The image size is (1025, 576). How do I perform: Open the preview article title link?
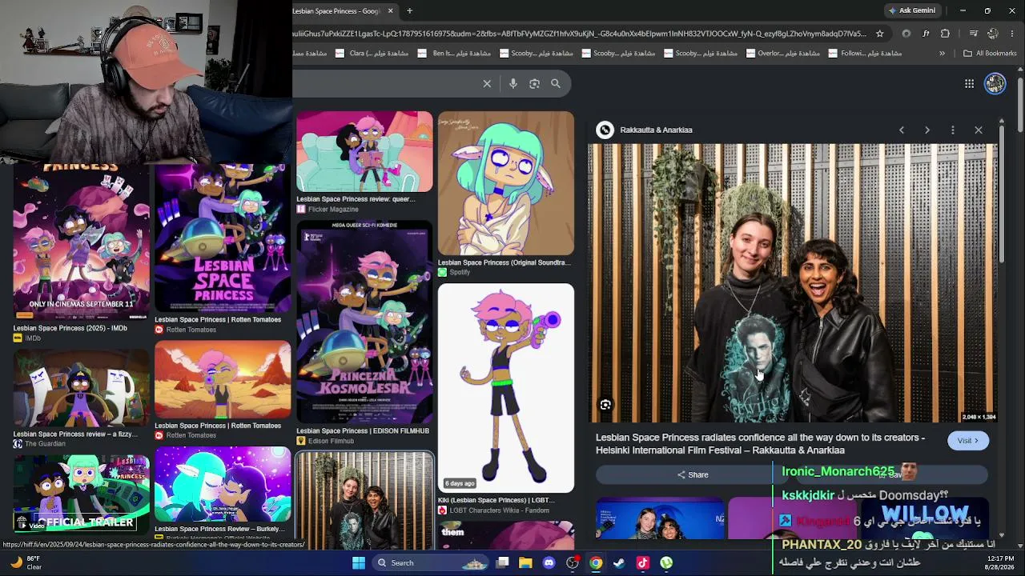coord(760,444)
